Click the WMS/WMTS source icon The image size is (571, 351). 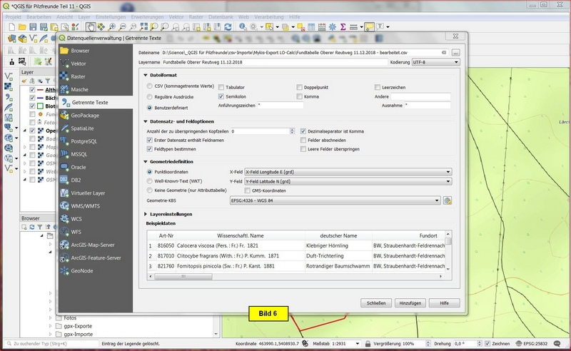tap(66, 205)
